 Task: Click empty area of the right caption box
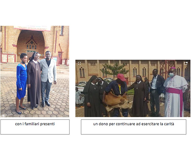pos(133,131)
